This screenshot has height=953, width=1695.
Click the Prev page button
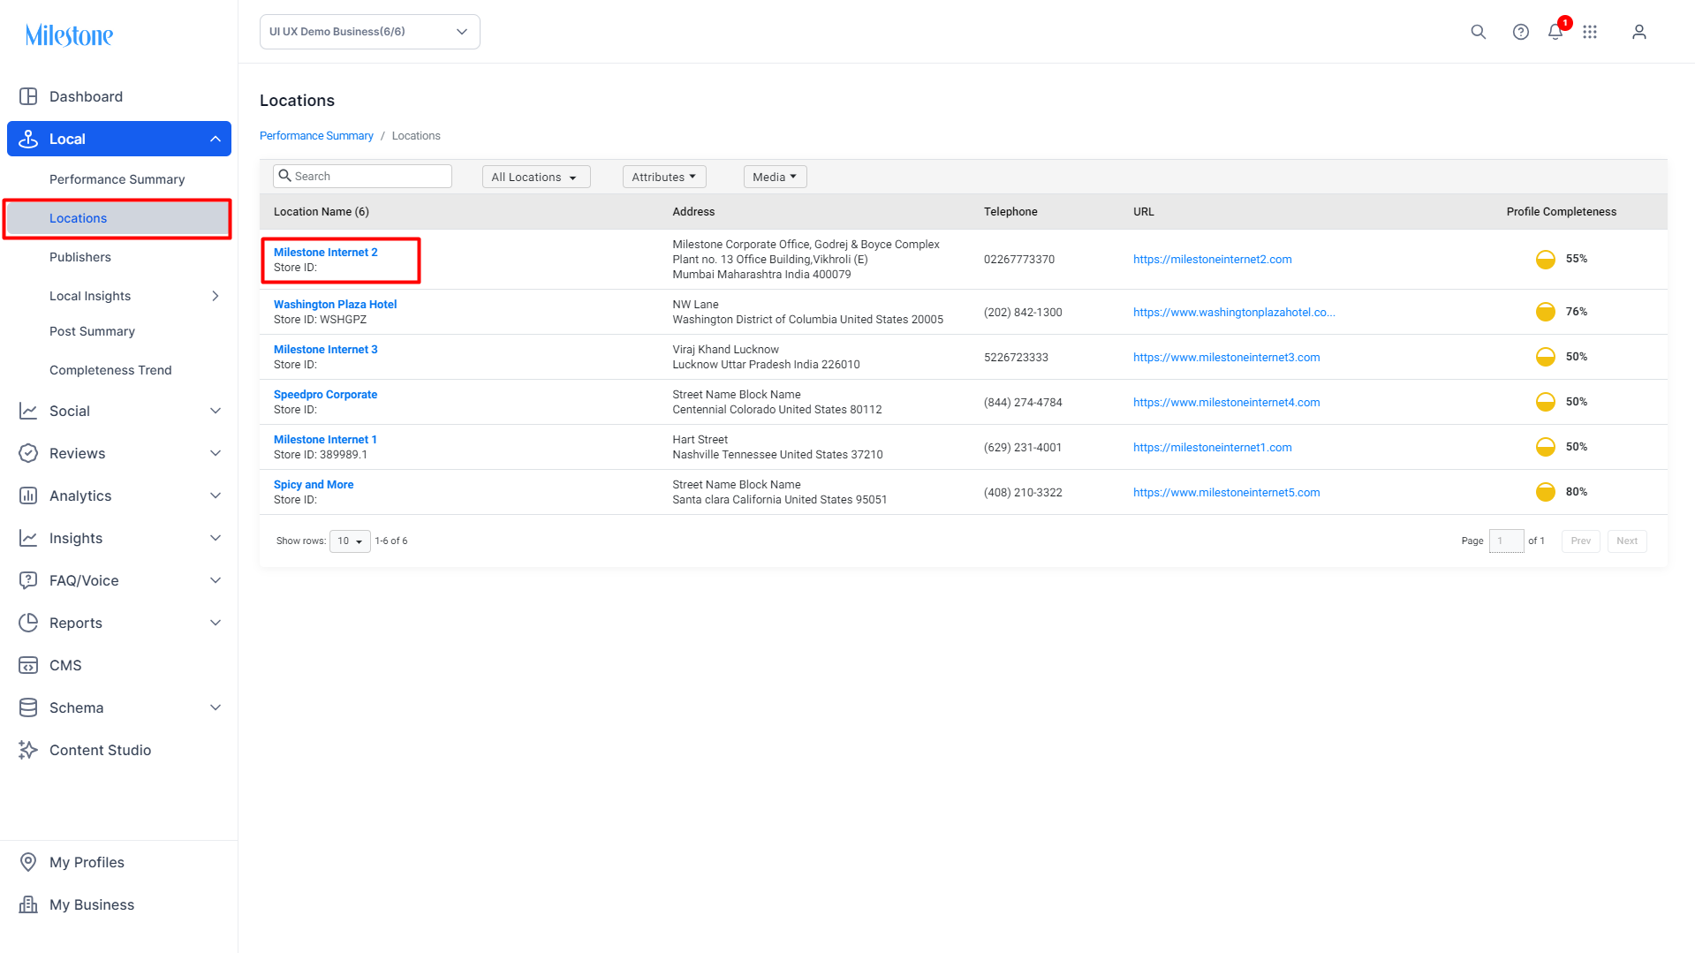(x=1580, y=541)
